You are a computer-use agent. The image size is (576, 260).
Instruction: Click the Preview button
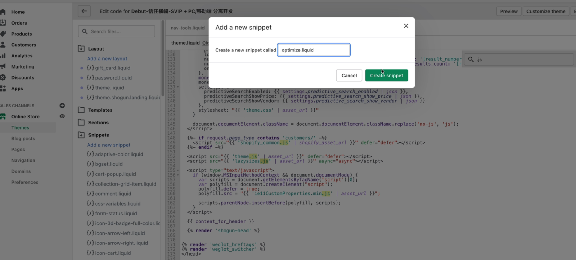509,11
